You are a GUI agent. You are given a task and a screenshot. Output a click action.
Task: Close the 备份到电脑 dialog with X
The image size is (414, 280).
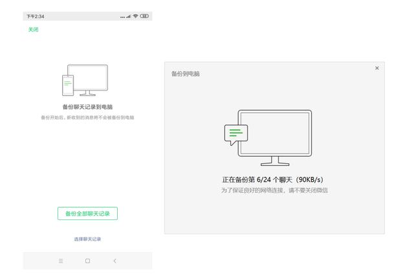(x=377, y=68)
